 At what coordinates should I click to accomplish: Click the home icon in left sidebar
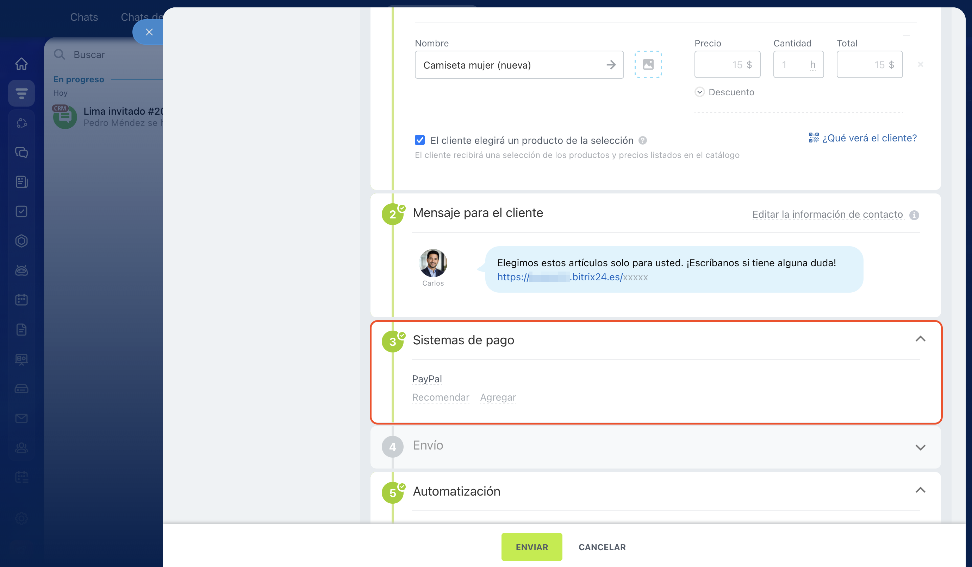21,64
